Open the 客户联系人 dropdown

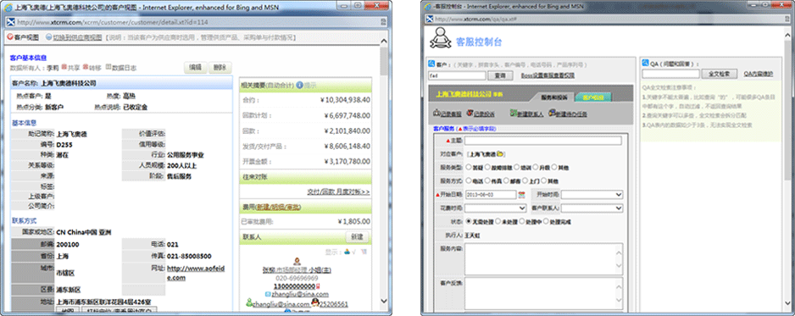592,208
